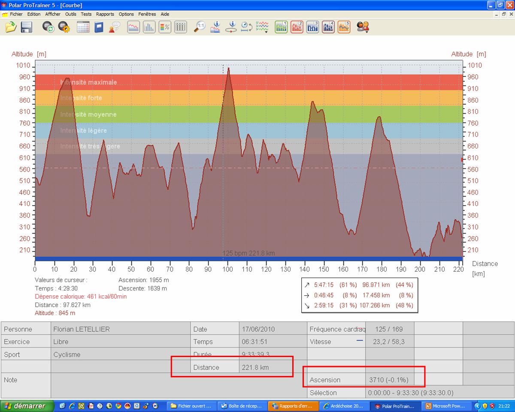Image resolution: width=515 pixels, height=412 pixels.
Task: Select graph preset 4 icon
Action: (328, 27)
